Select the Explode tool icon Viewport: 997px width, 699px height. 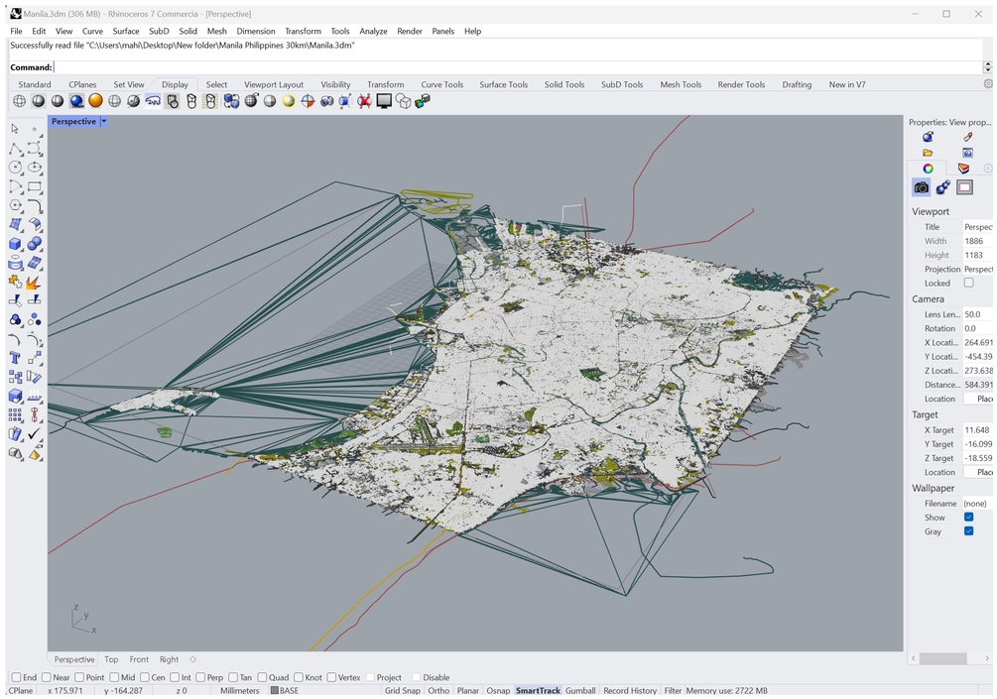[x=34, y=283]
